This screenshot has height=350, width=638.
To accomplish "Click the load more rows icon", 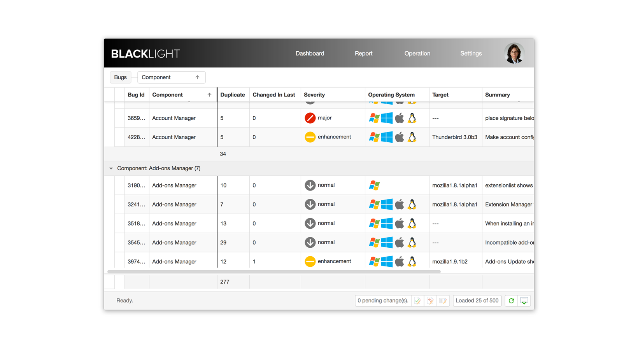I will point(524,301).
